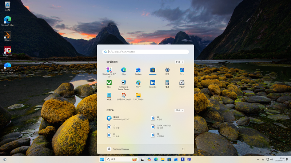The height and width of the screenshot is (163, 291).
Task: Open Microsoft Store tile in Start menu
Action: 153,71
